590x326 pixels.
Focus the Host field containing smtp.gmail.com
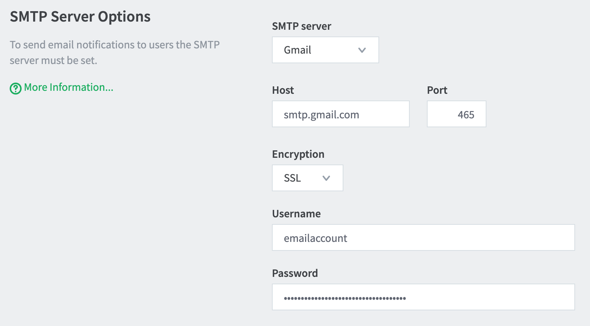[341, 114]
